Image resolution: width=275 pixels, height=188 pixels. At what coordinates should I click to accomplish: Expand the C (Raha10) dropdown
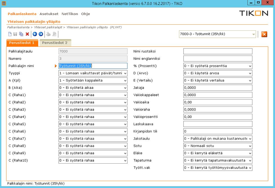pyautogui.click(x=125, y=161)
